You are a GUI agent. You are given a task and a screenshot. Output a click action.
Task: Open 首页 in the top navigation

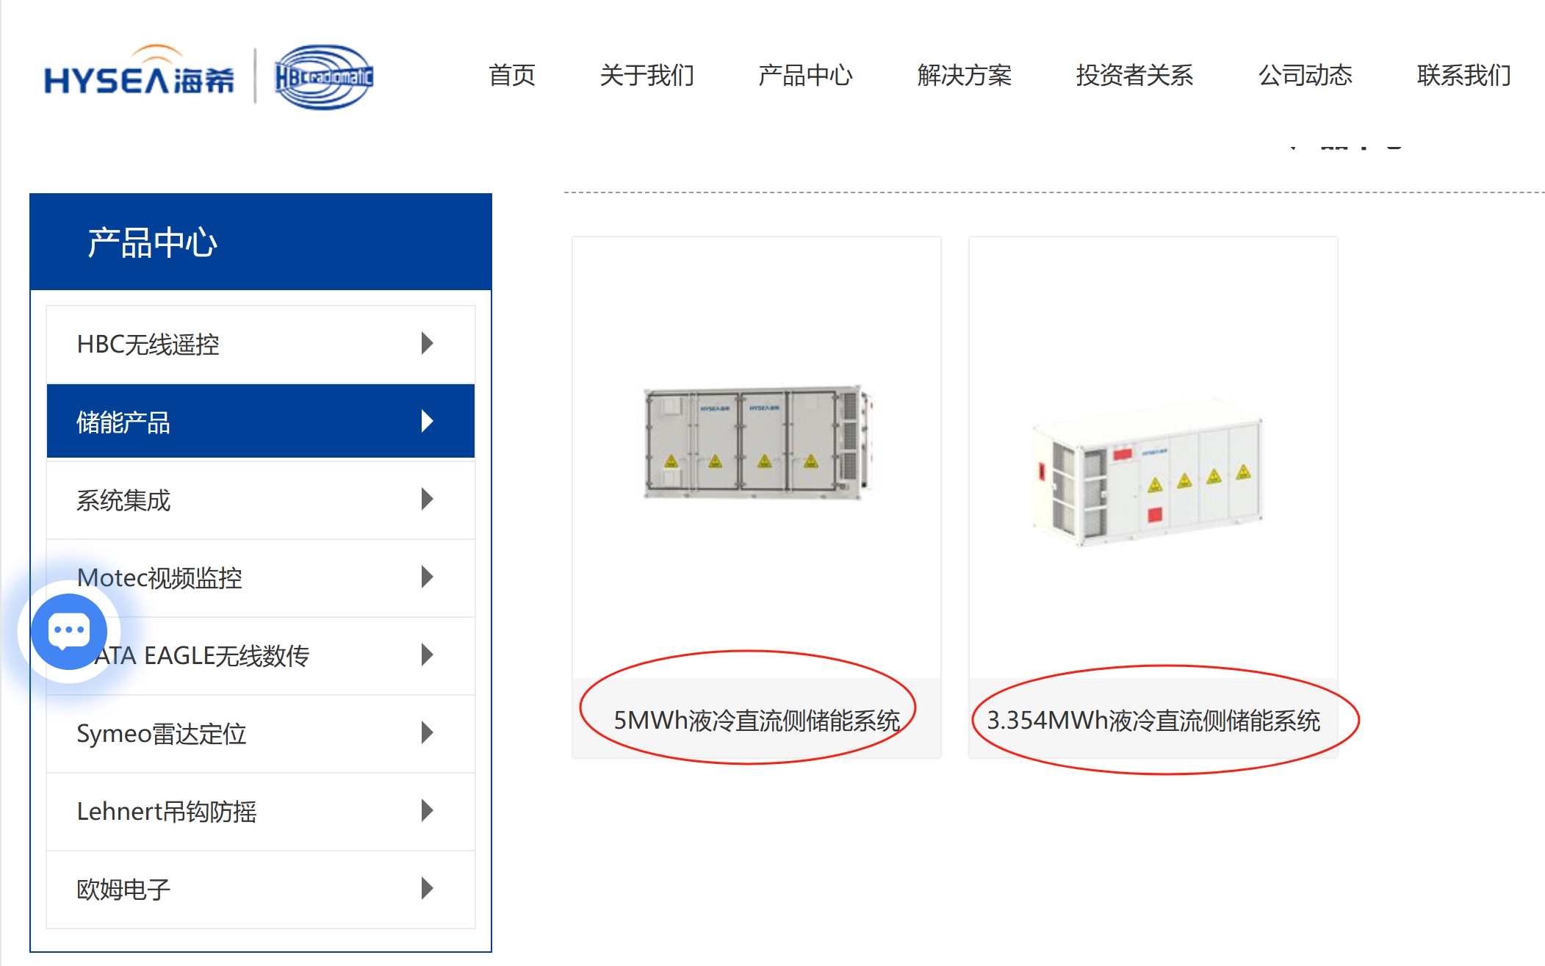click(512, 75)
